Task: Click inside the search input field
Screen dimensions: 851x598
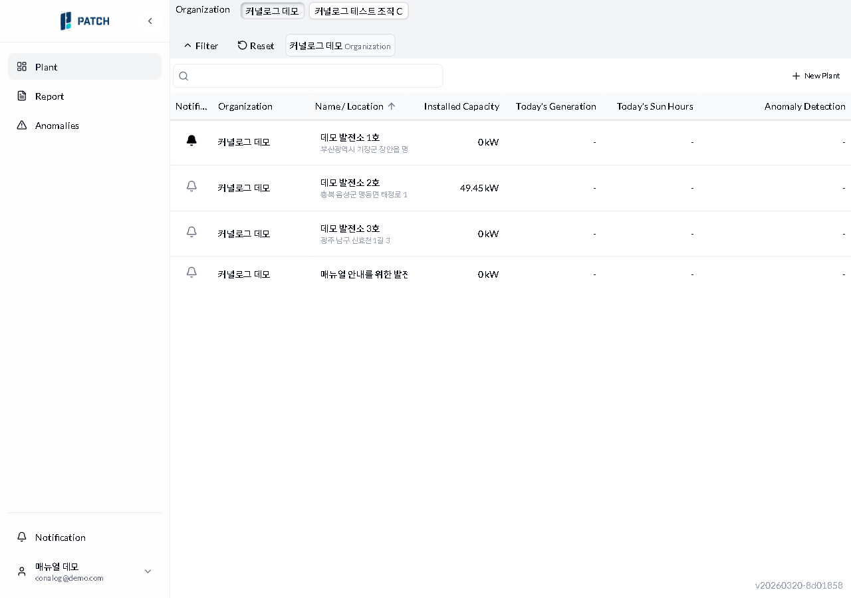Action: [x=308, y=76]
